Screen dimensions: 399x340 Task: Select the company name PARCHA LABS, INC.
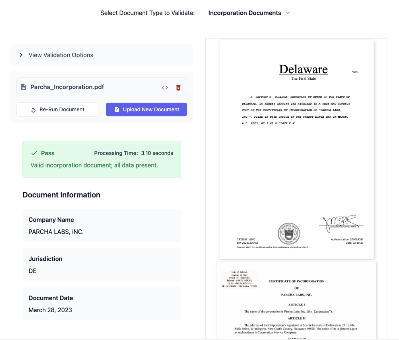(x=56, y=232)
